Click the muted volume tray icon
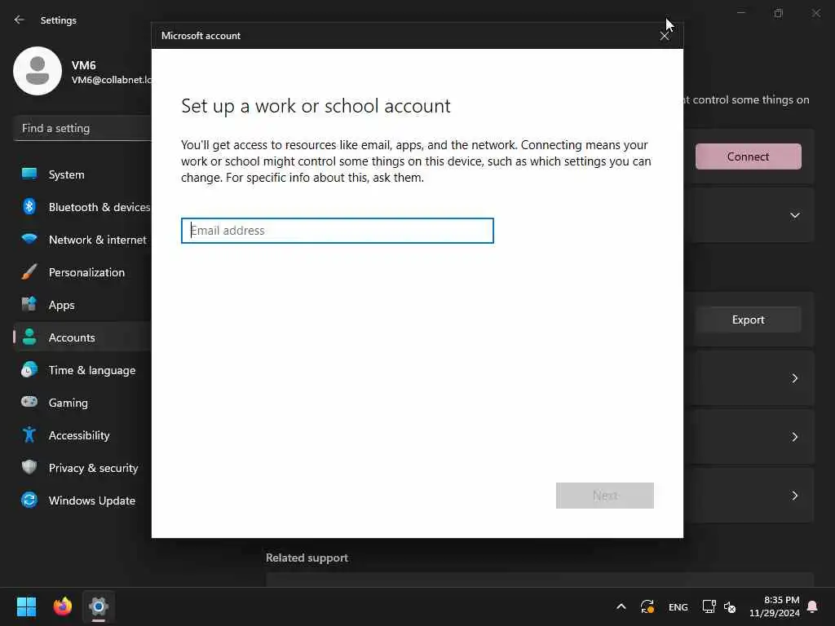835x626 pixels. tap(730, 606)
